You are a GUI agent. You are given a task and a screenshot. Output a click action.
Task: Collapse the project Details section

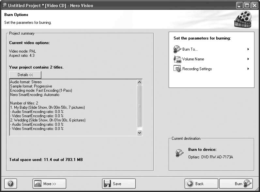[25, 75]
